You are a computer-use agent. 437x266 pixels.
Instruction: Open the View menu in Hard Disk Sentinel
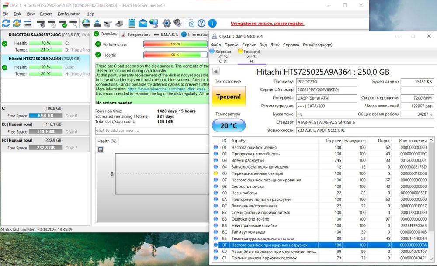click(x=31, y=14)
